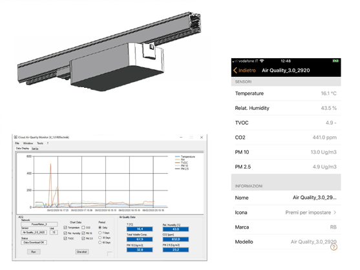Click the battery icon in phone status bar
Screen dimensions: 360x270
[335, 61]
